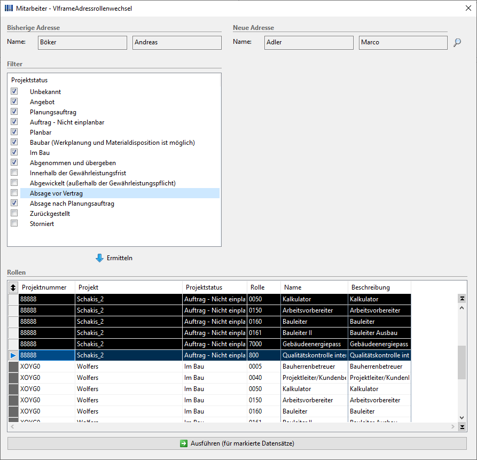
Task: Click the scroll down arrow in Rollen table
Action: click(462, 418)
